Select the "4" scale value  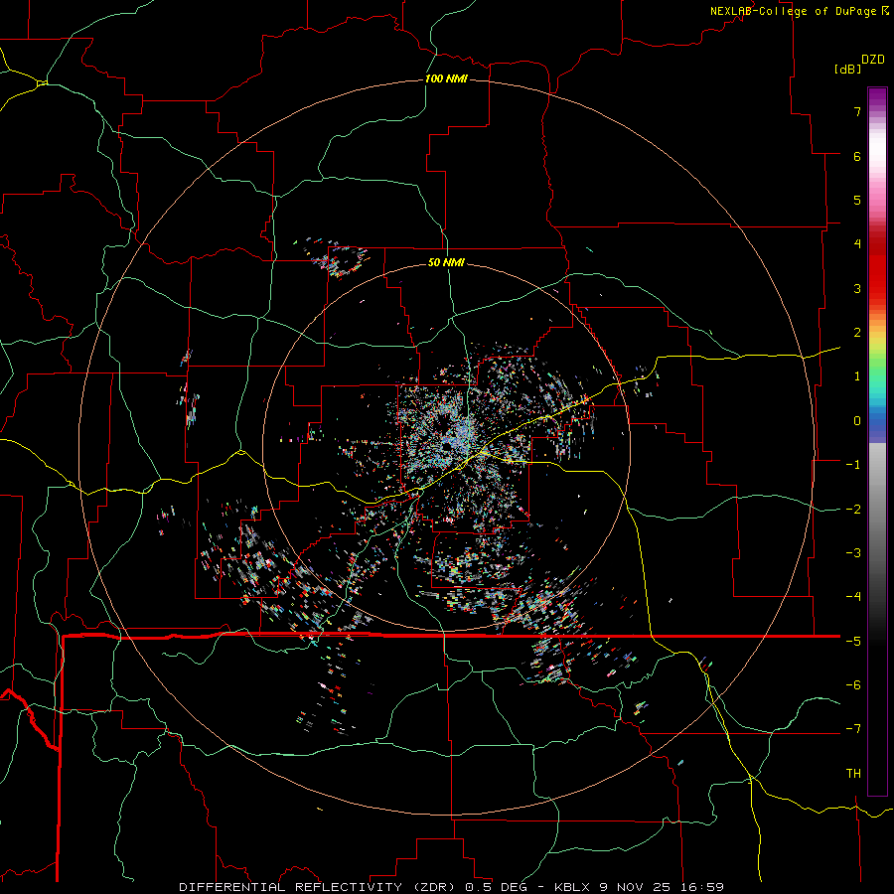click(x=857, y=244)
